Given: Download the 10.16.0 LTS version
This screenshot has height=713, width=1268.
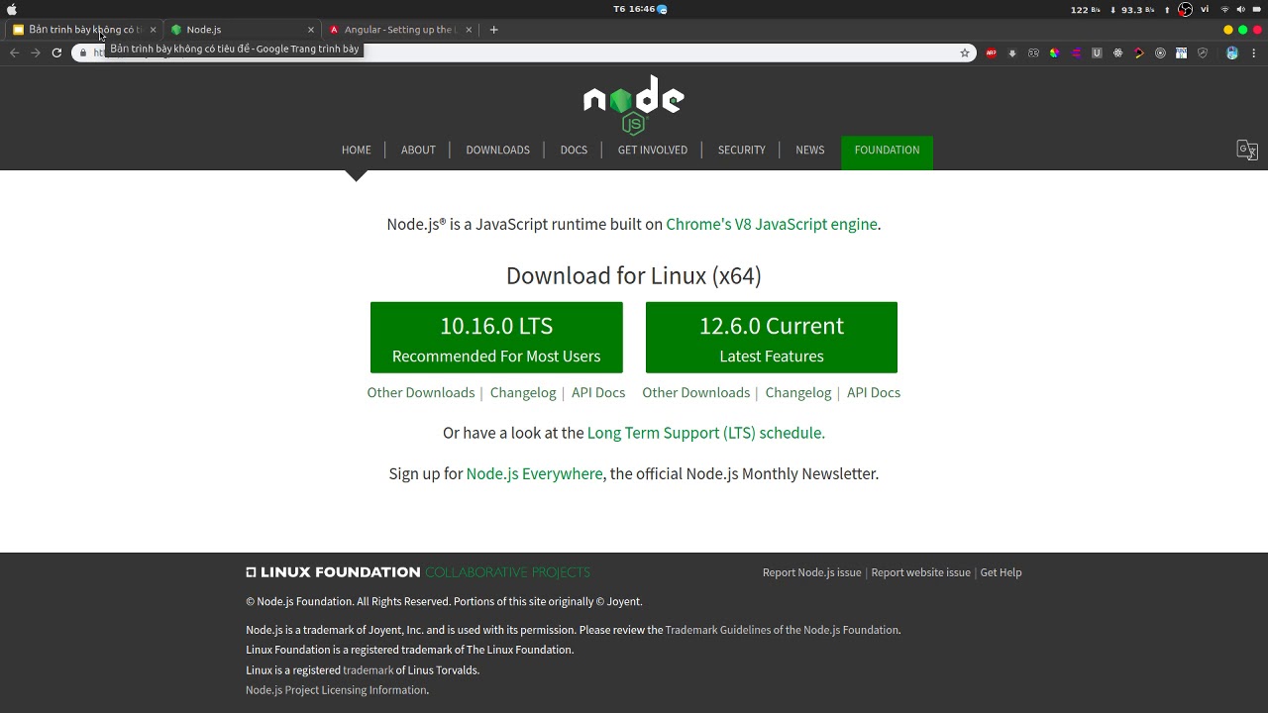Looking at the screenshot, I should 496,338.
